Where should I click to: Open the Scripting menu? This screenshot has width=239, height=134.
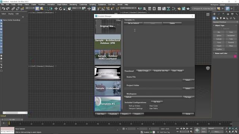coord(93,4)
